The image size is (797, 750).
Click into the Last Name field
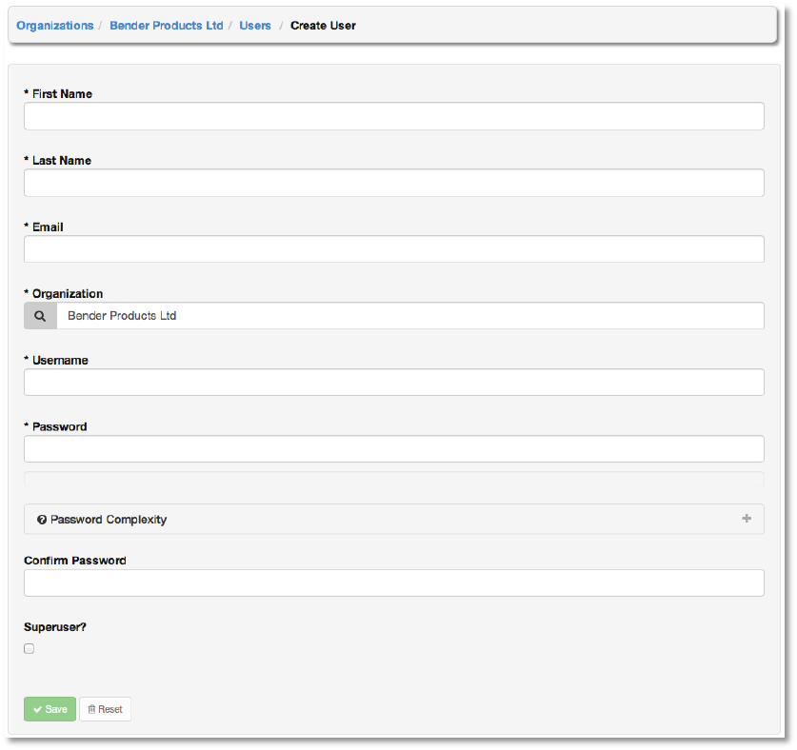[393, 183]
